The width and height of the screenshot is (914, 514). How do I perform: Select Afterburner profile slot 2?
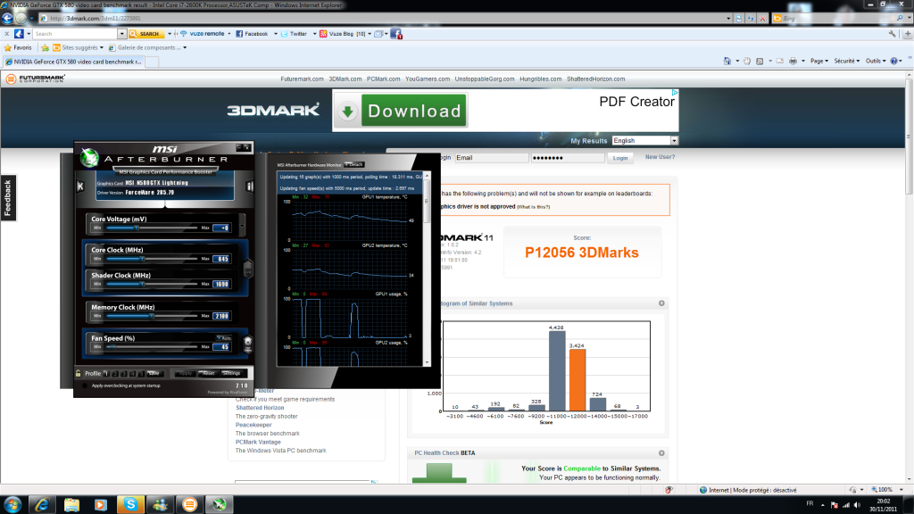click(x=115, y=374)
